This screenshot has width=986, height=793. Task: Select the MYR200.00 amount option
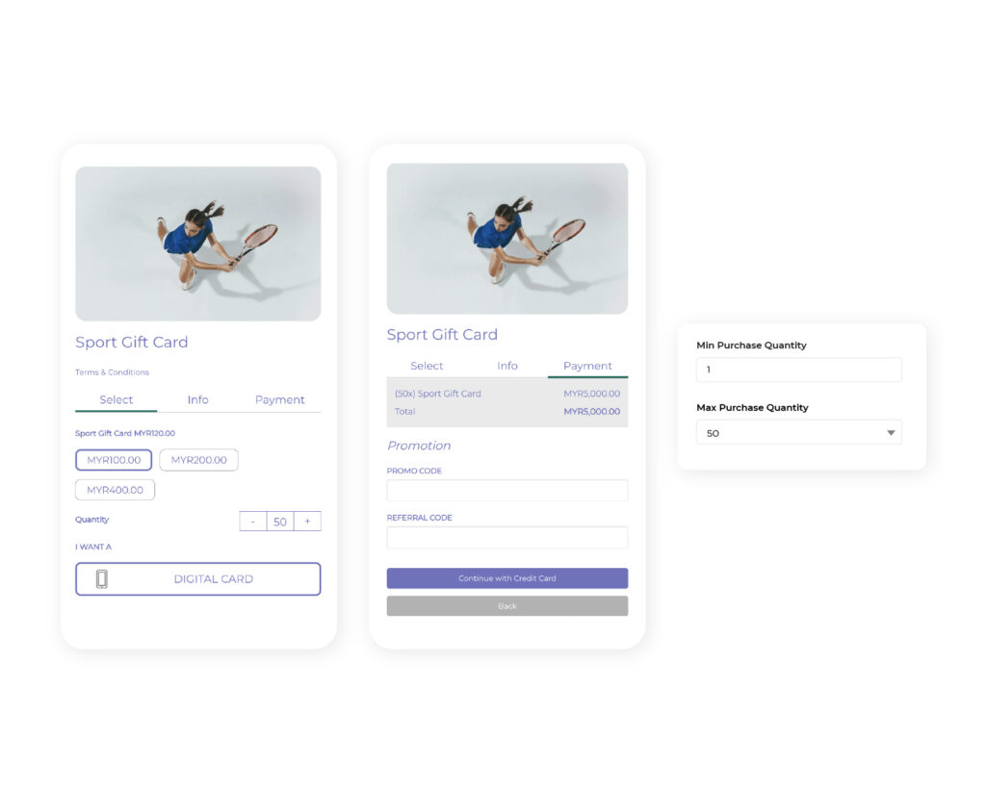tap(198, 460)
